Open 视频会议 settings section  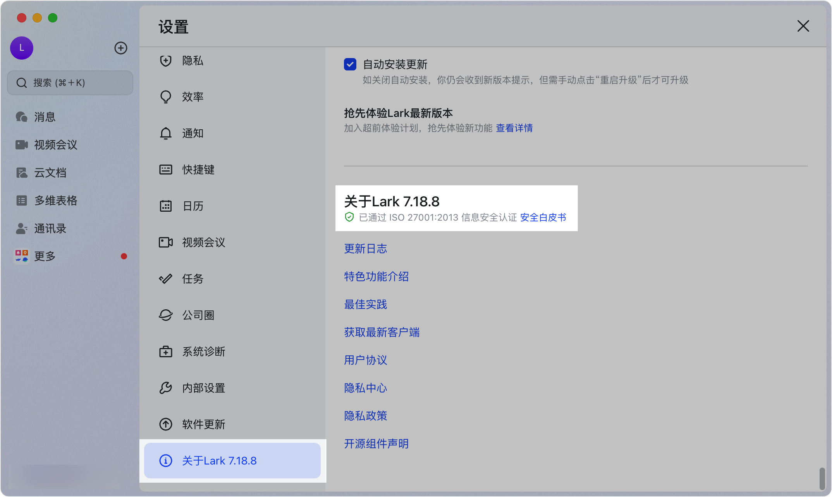pyautogui.click(x=232, y=242)
